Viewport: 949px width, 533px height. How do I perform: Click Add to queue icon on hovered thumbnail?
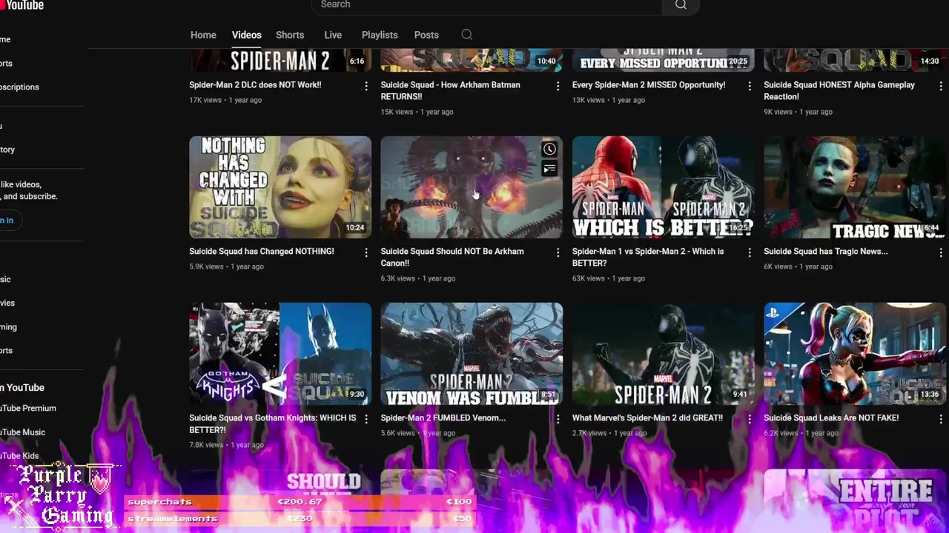point(549,169)
